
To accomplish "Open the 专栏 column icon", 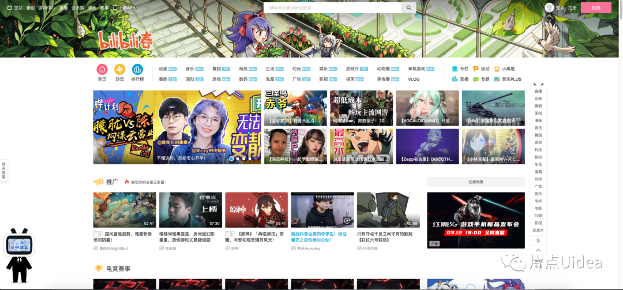I will point(455,69).
